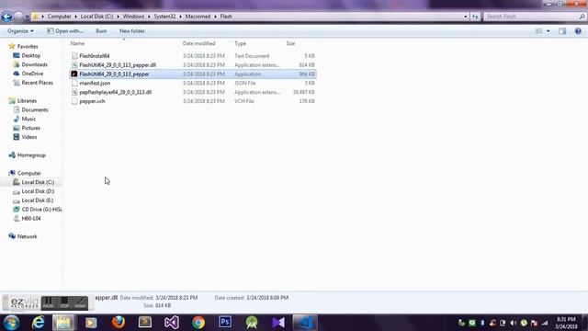Select Local Disk (E:) in tree
This screenshot has height=331, width=588.
pos(38,200)
